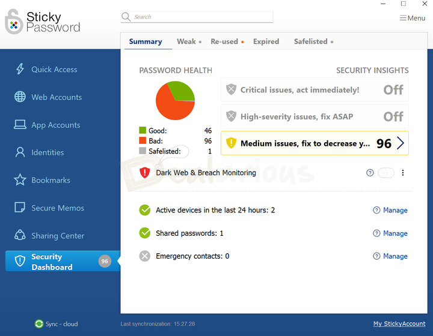Select the Web Accounts globe icon
This screenshot has height=336, width=433.
click(x=20, y=97)
